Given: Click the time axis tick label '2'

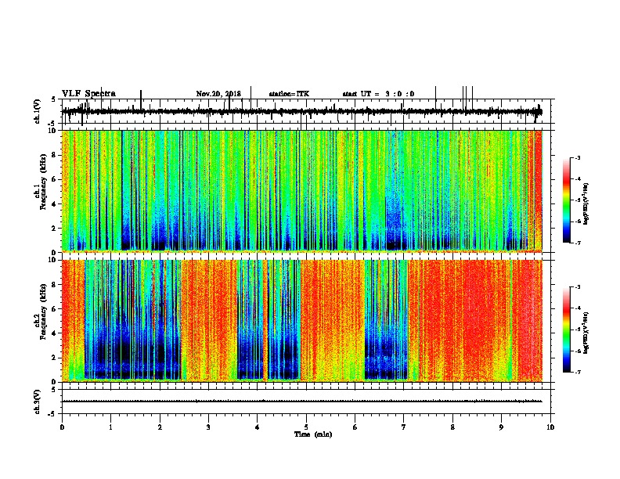Looking at the screenshot, I should (x=160, y=427).
